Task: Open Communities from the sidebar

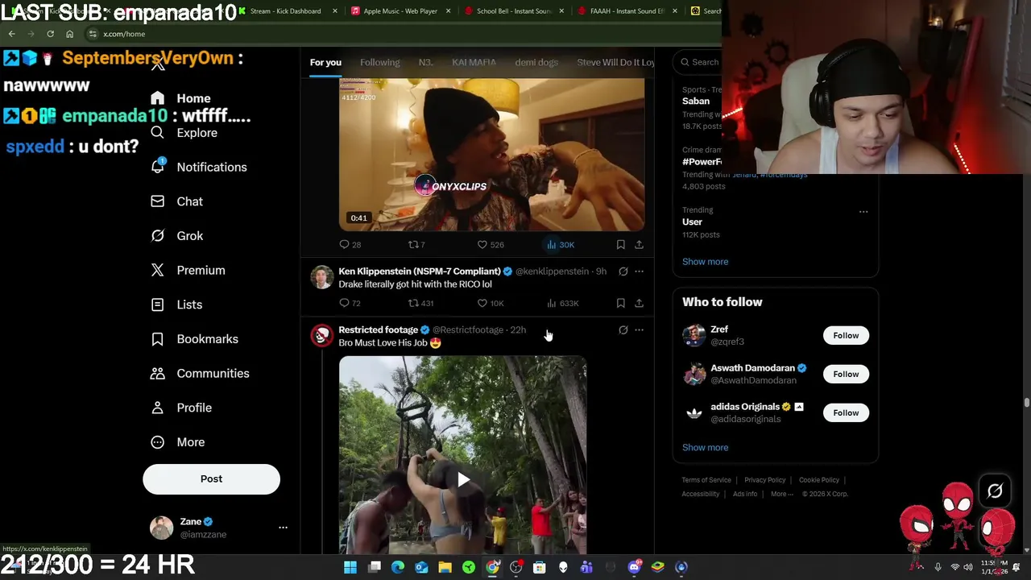Action: 200,374
